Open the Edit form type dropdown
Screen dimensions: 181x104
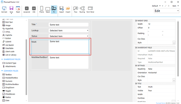click(x=167, y=11)
